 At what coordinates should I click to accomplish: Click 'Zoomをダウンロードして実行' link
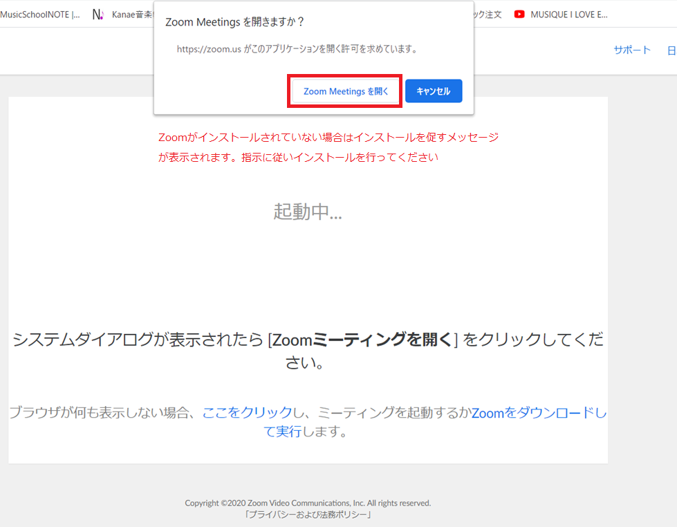pos(435,422)
